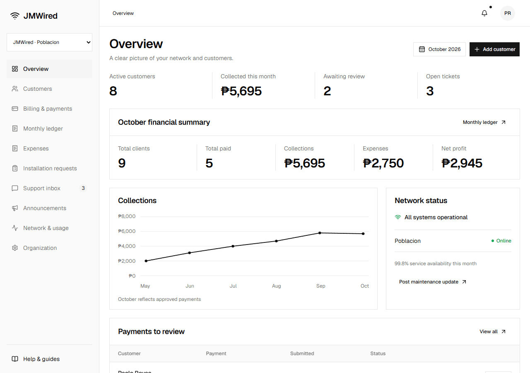
Task: Click the Sep data point on Collections chart
Action: pos(320,233)
